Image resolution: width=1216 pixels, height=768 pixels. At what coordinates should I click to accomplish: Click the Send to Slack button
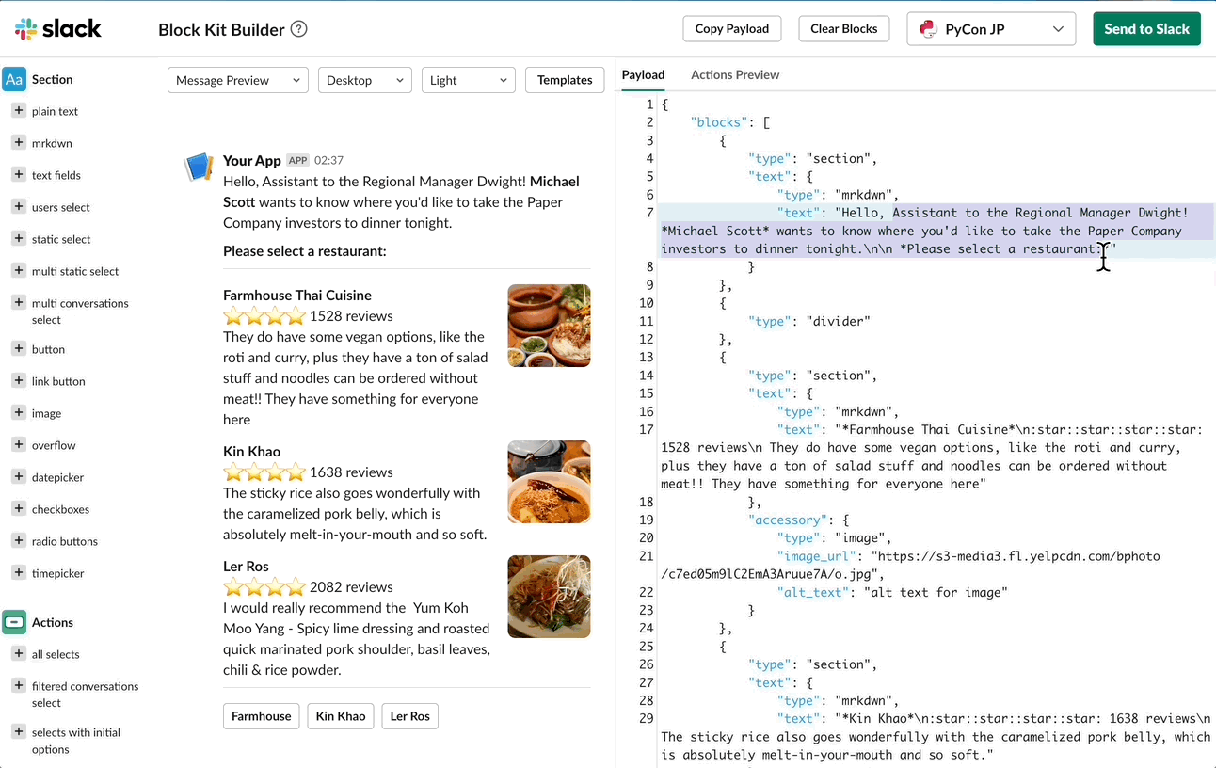(1146, 29)
